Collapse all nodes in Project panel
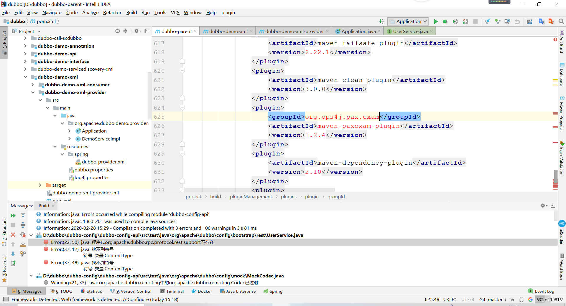 (126, 31)
